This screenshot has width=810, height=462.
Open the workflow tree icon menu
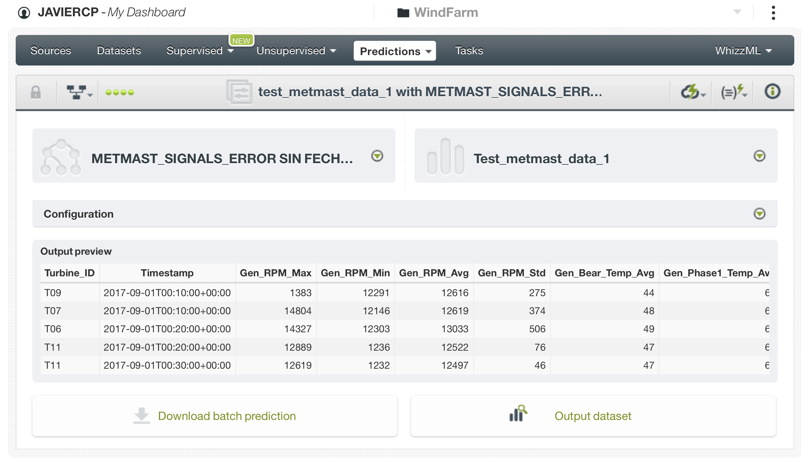pos(79,92)
